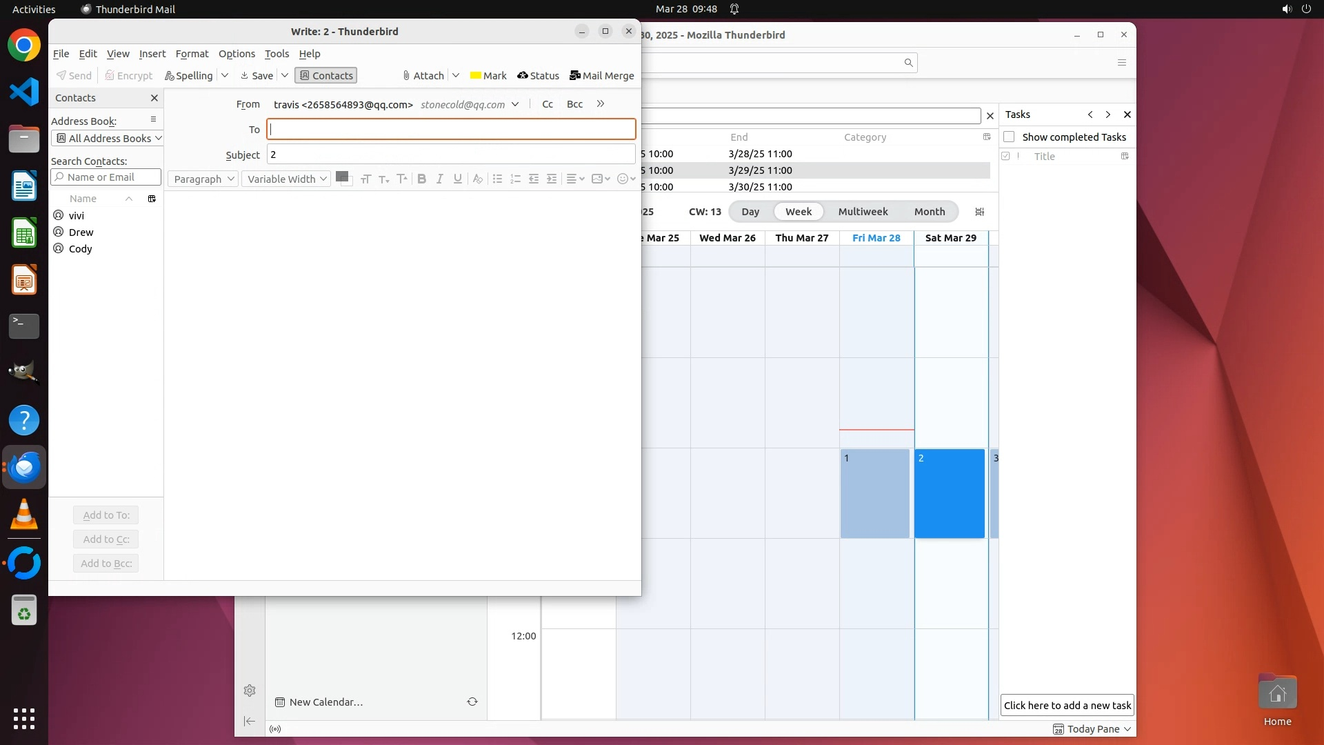Click into the Subject field
Screen dimensions: 1324x745
click(451, 155)
